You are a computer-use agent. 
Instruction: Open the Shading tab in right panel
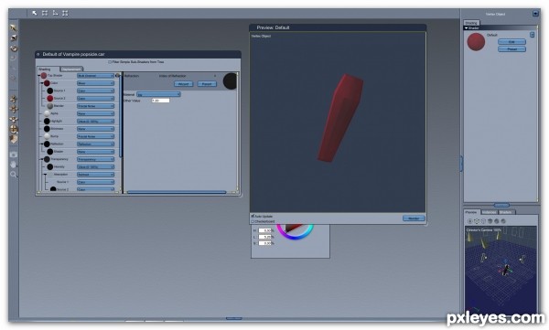(x=471, y=23)
